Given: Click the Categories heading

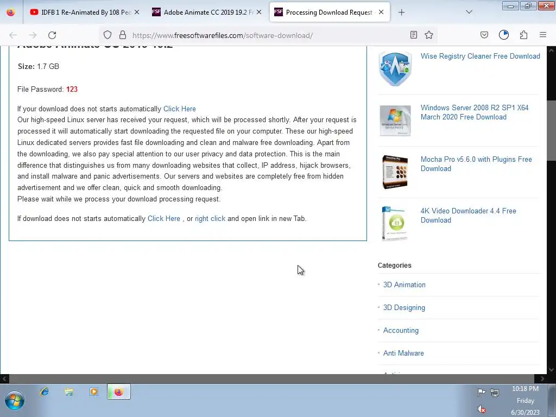Looking at the screenshot, I should coord(395,265).
